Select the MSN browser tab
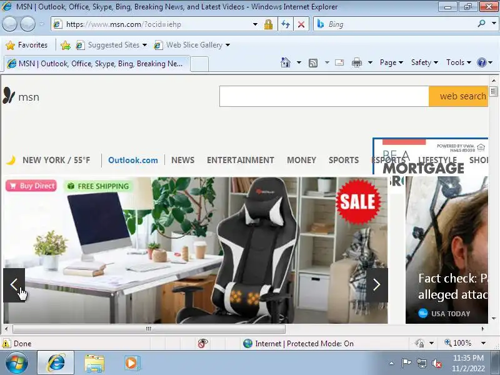 [97, 64]
